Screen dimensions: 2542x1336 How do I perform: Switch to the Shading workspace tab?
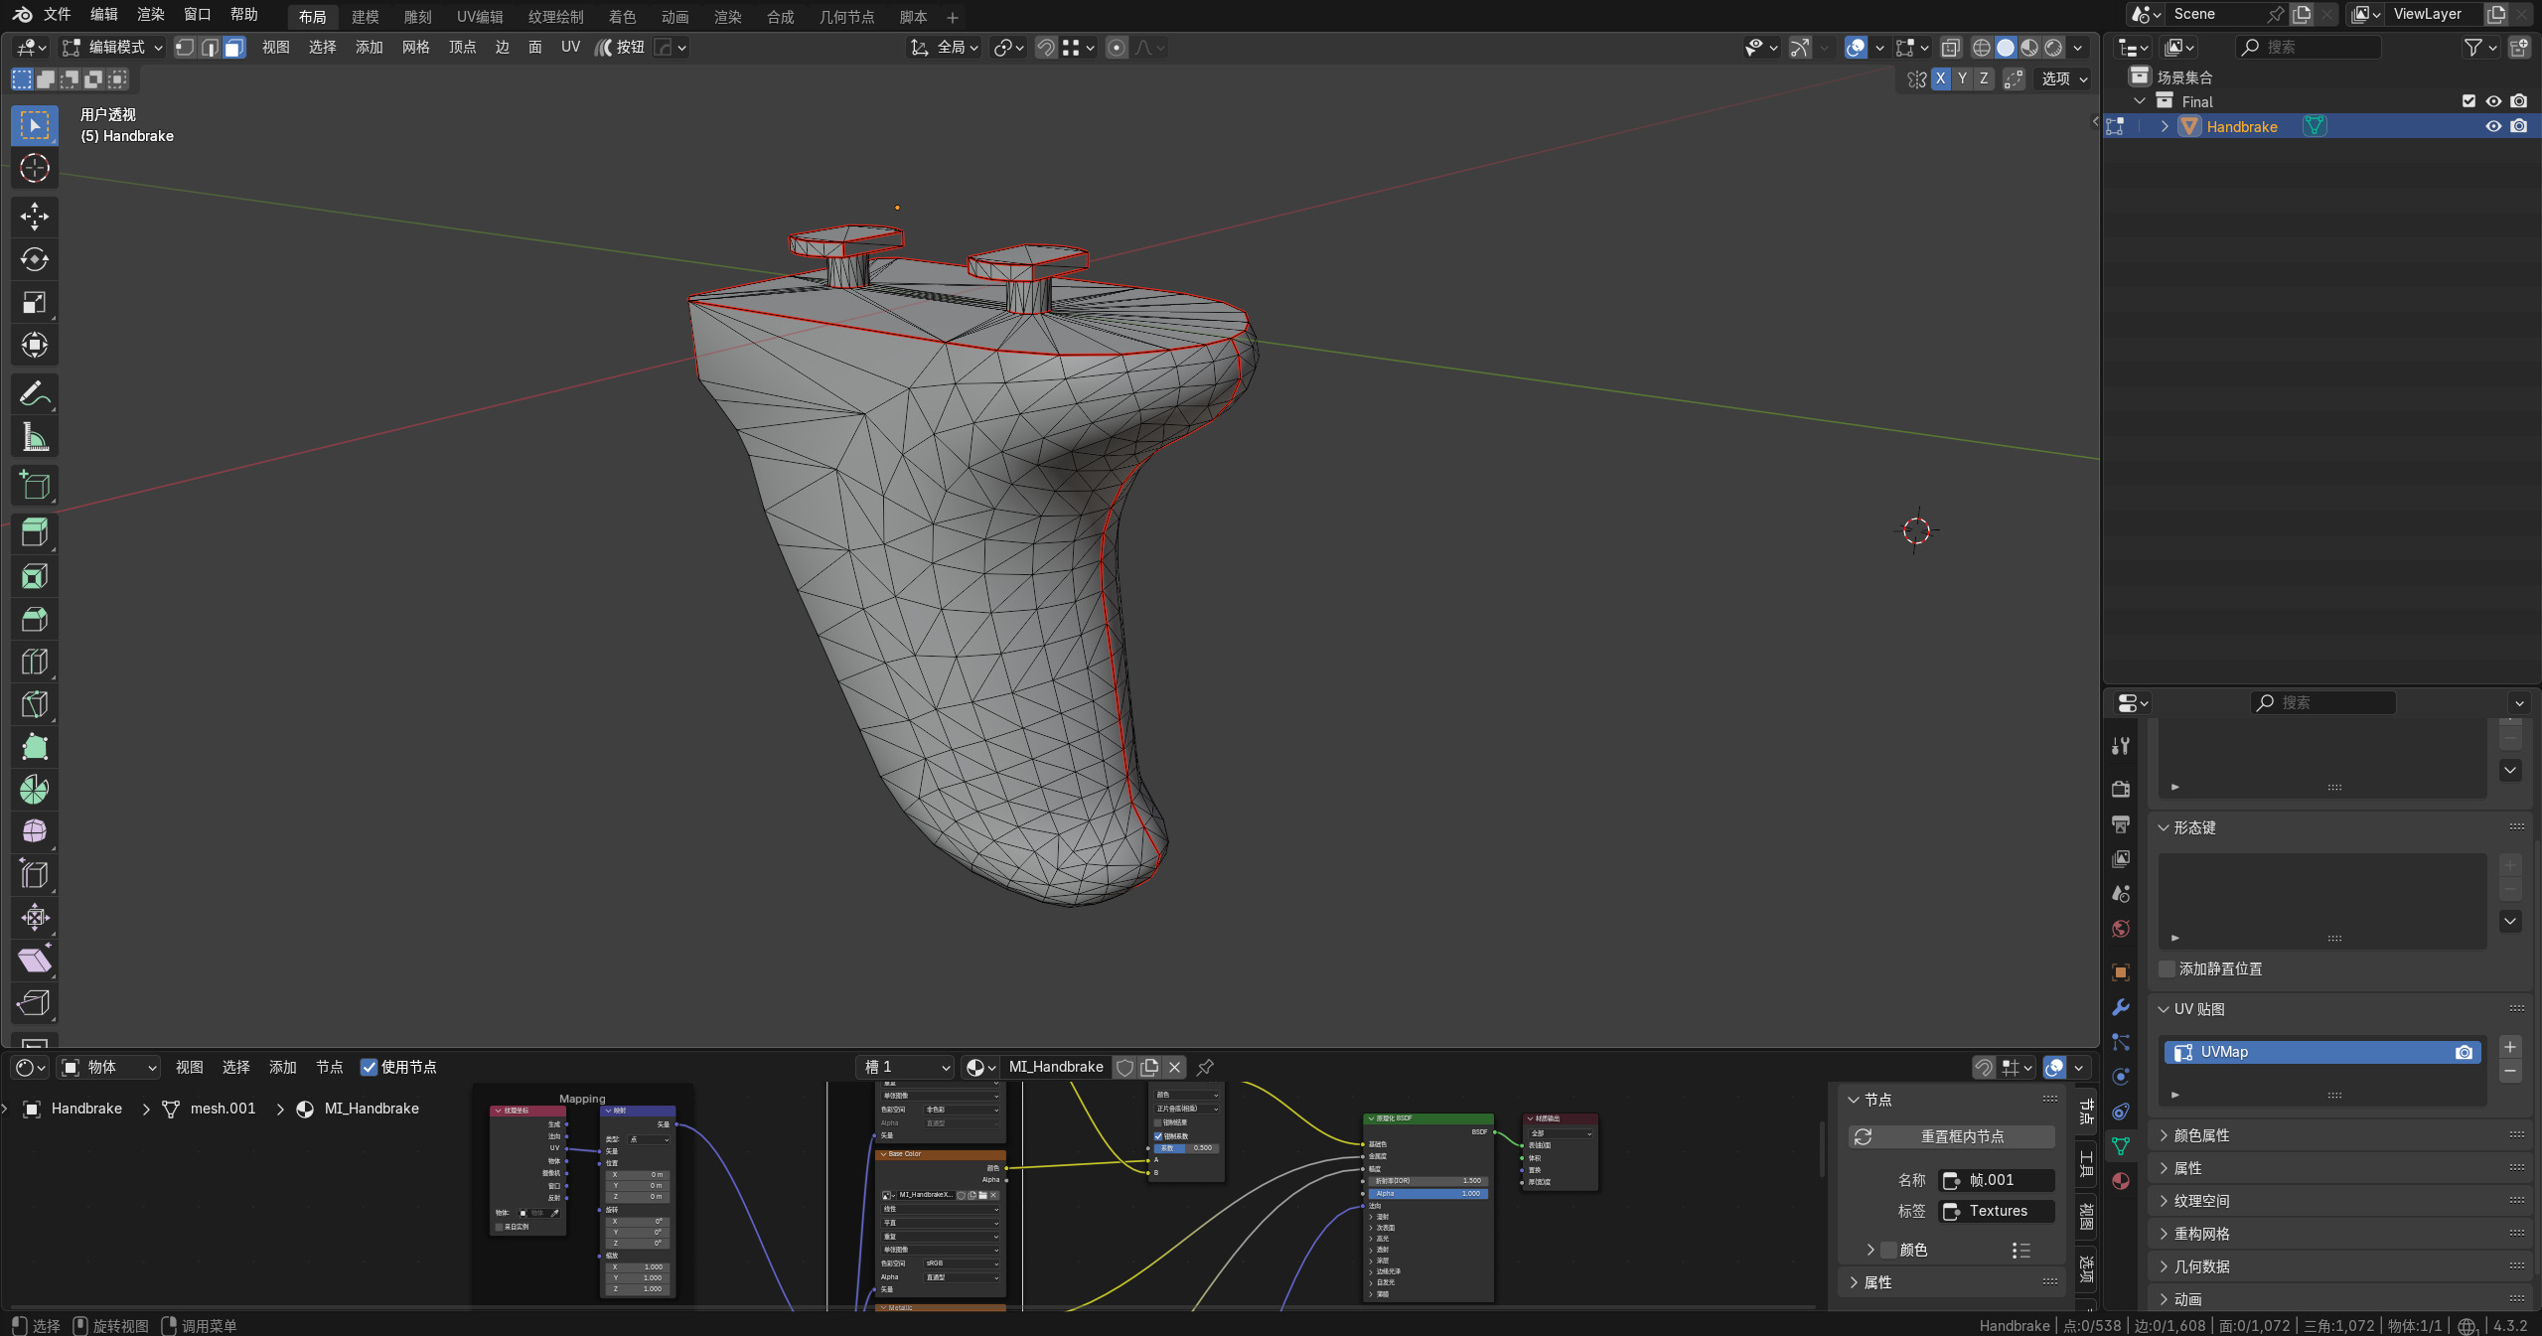coord(622,17)
